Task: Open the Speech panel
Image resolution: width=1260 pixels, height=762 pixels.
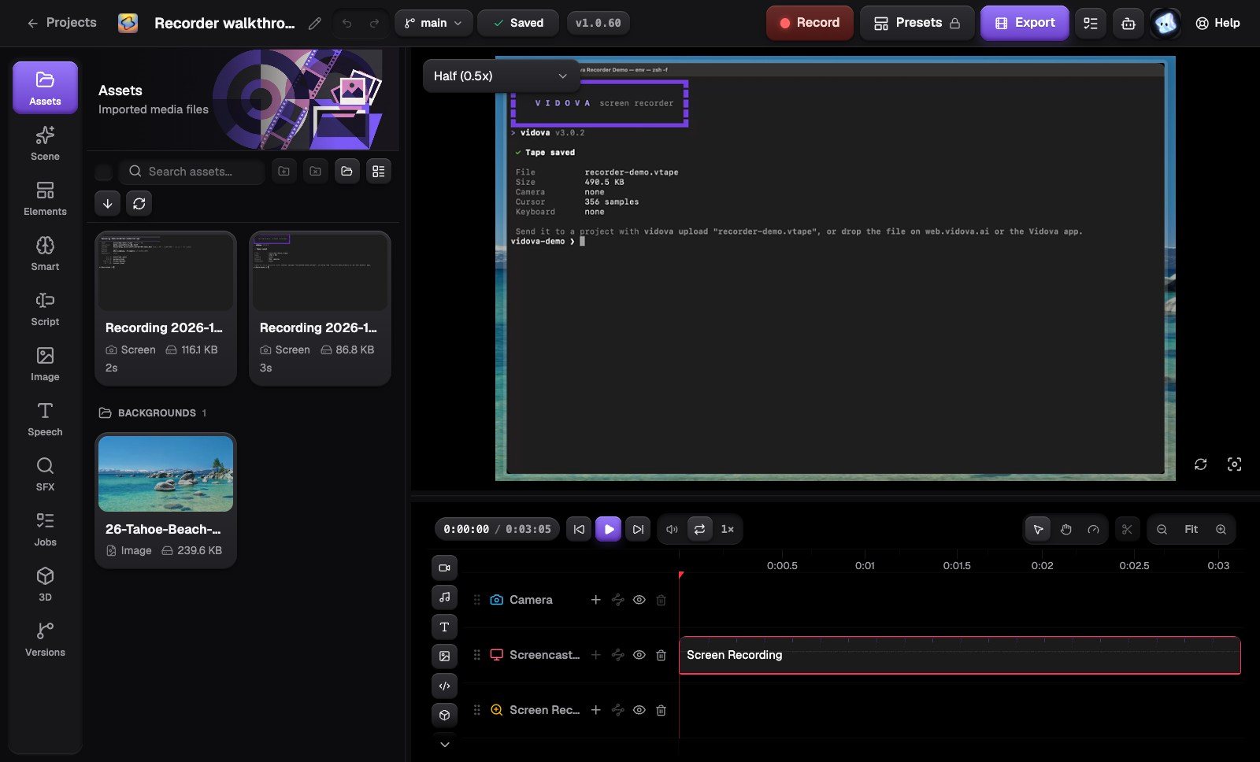Action: coord(45,419)
